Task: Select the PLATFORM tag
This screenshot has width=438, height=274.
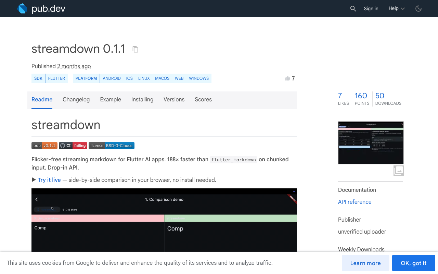Action: [x=86, y=78]
